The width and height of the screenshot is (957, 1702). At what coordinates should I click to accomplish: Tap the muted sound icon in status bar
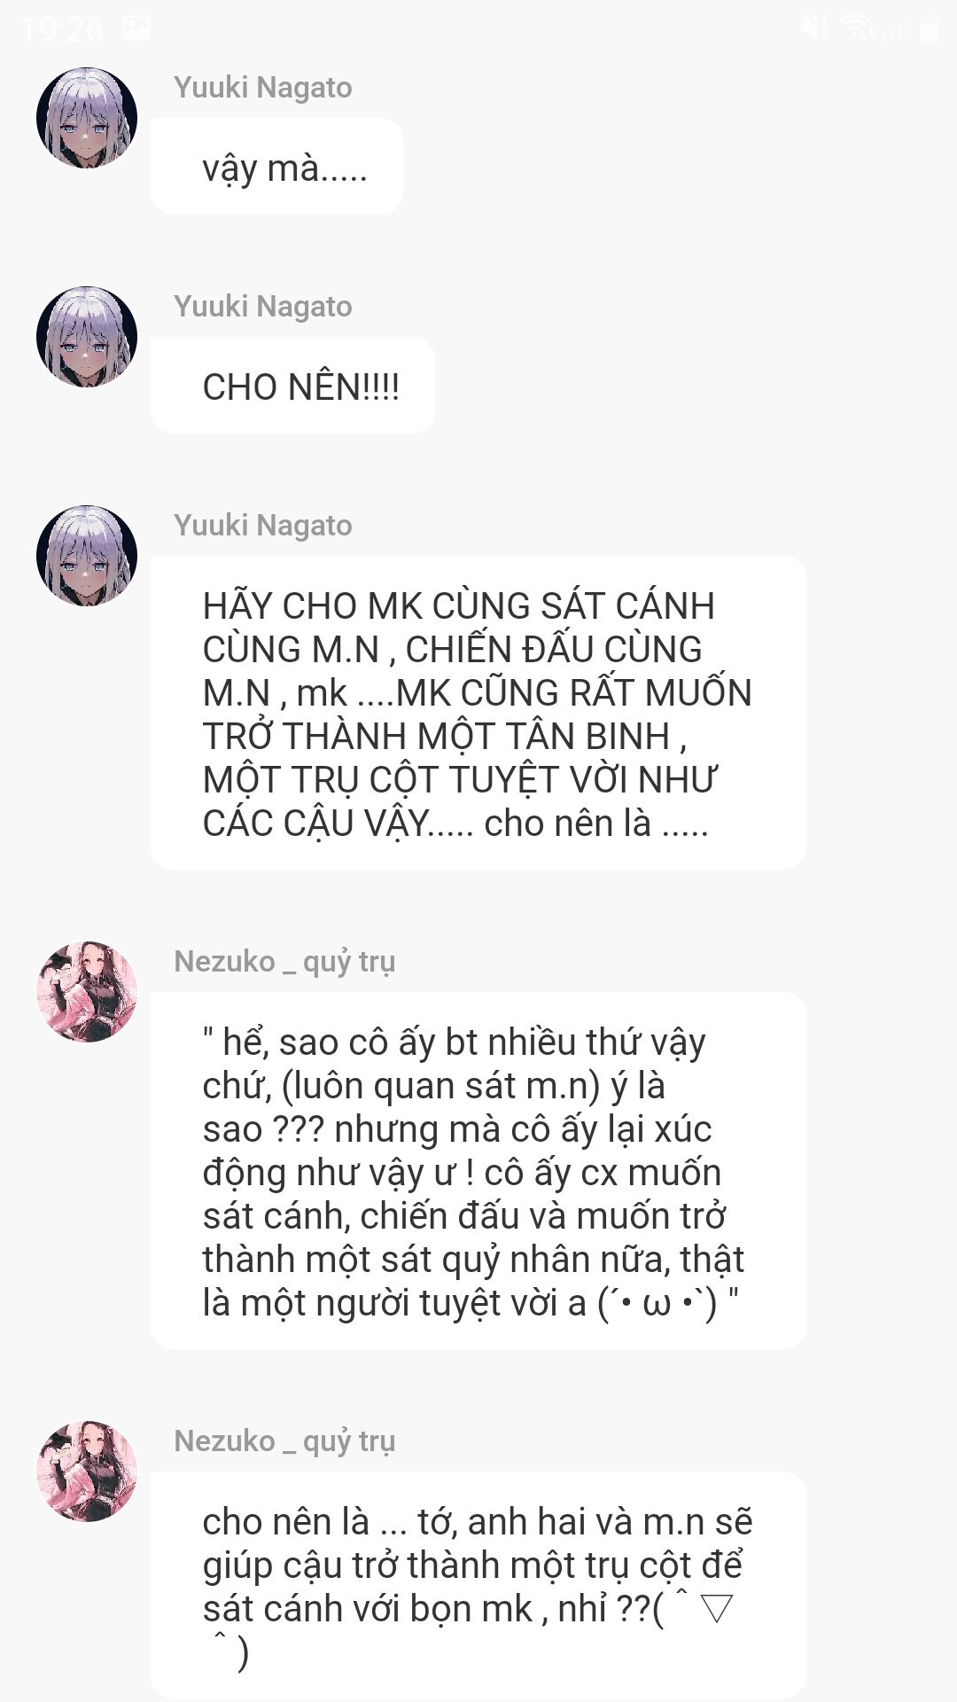tap(814, 28)
